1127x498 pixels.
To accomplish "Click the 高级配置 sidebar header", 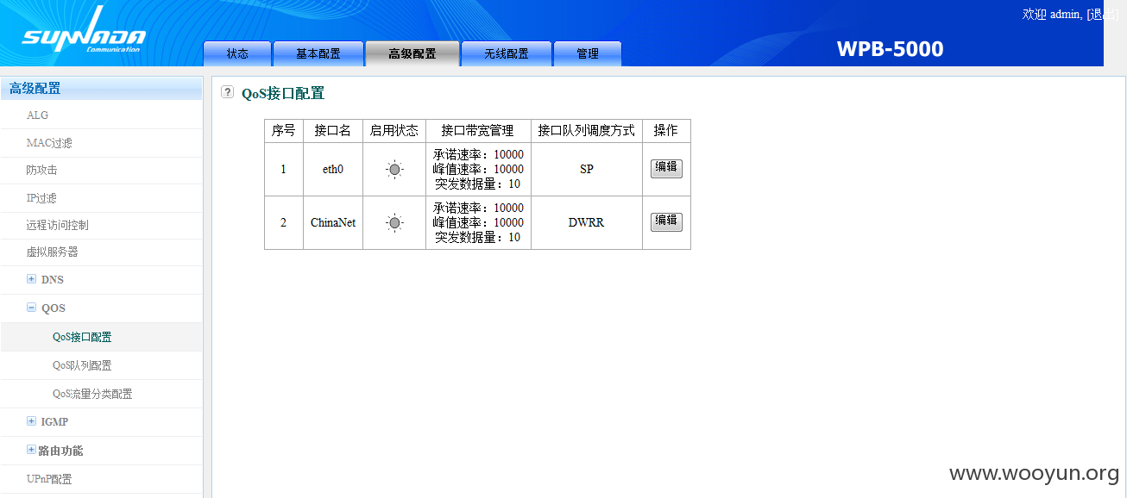I will click(101, 88).
